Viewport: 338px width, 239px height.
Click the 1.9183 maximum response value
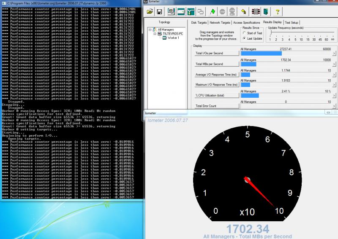pos(286,81)
